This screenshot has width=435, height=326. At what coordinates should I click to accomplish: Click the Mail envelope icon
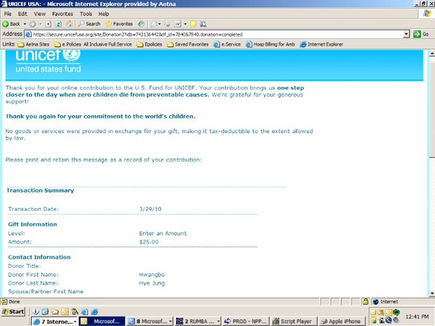(x=154, y=24)
